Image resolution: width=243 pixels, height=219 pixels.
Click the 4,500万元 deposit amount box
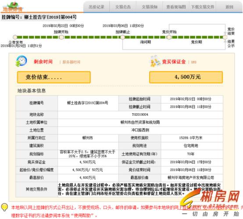pyautogui.click(x=186, y=77)
